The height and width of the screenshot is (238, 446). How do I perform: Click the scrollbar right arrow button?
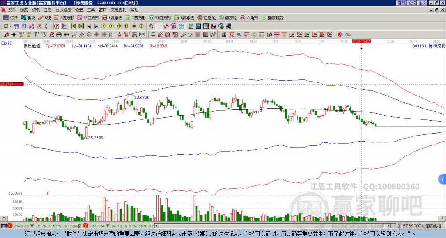(389, 226)
